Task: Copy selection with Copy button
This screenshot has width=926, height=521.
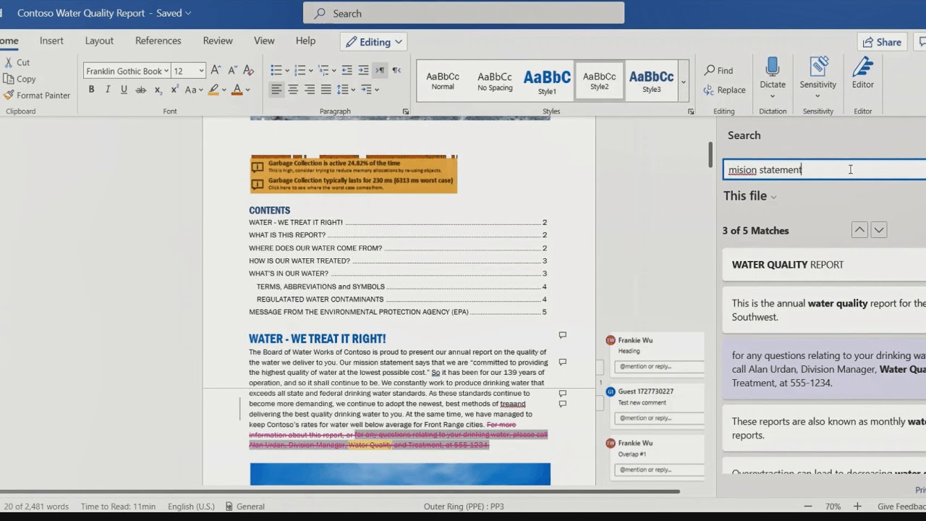Action: pyautogui.click(x=19, y=79)
